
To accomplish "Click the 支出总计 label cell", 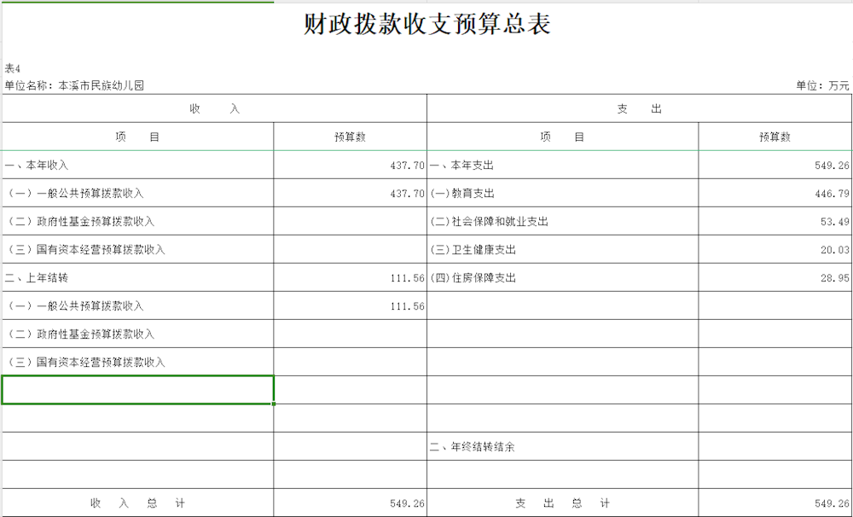I will [x=562, y=502].
